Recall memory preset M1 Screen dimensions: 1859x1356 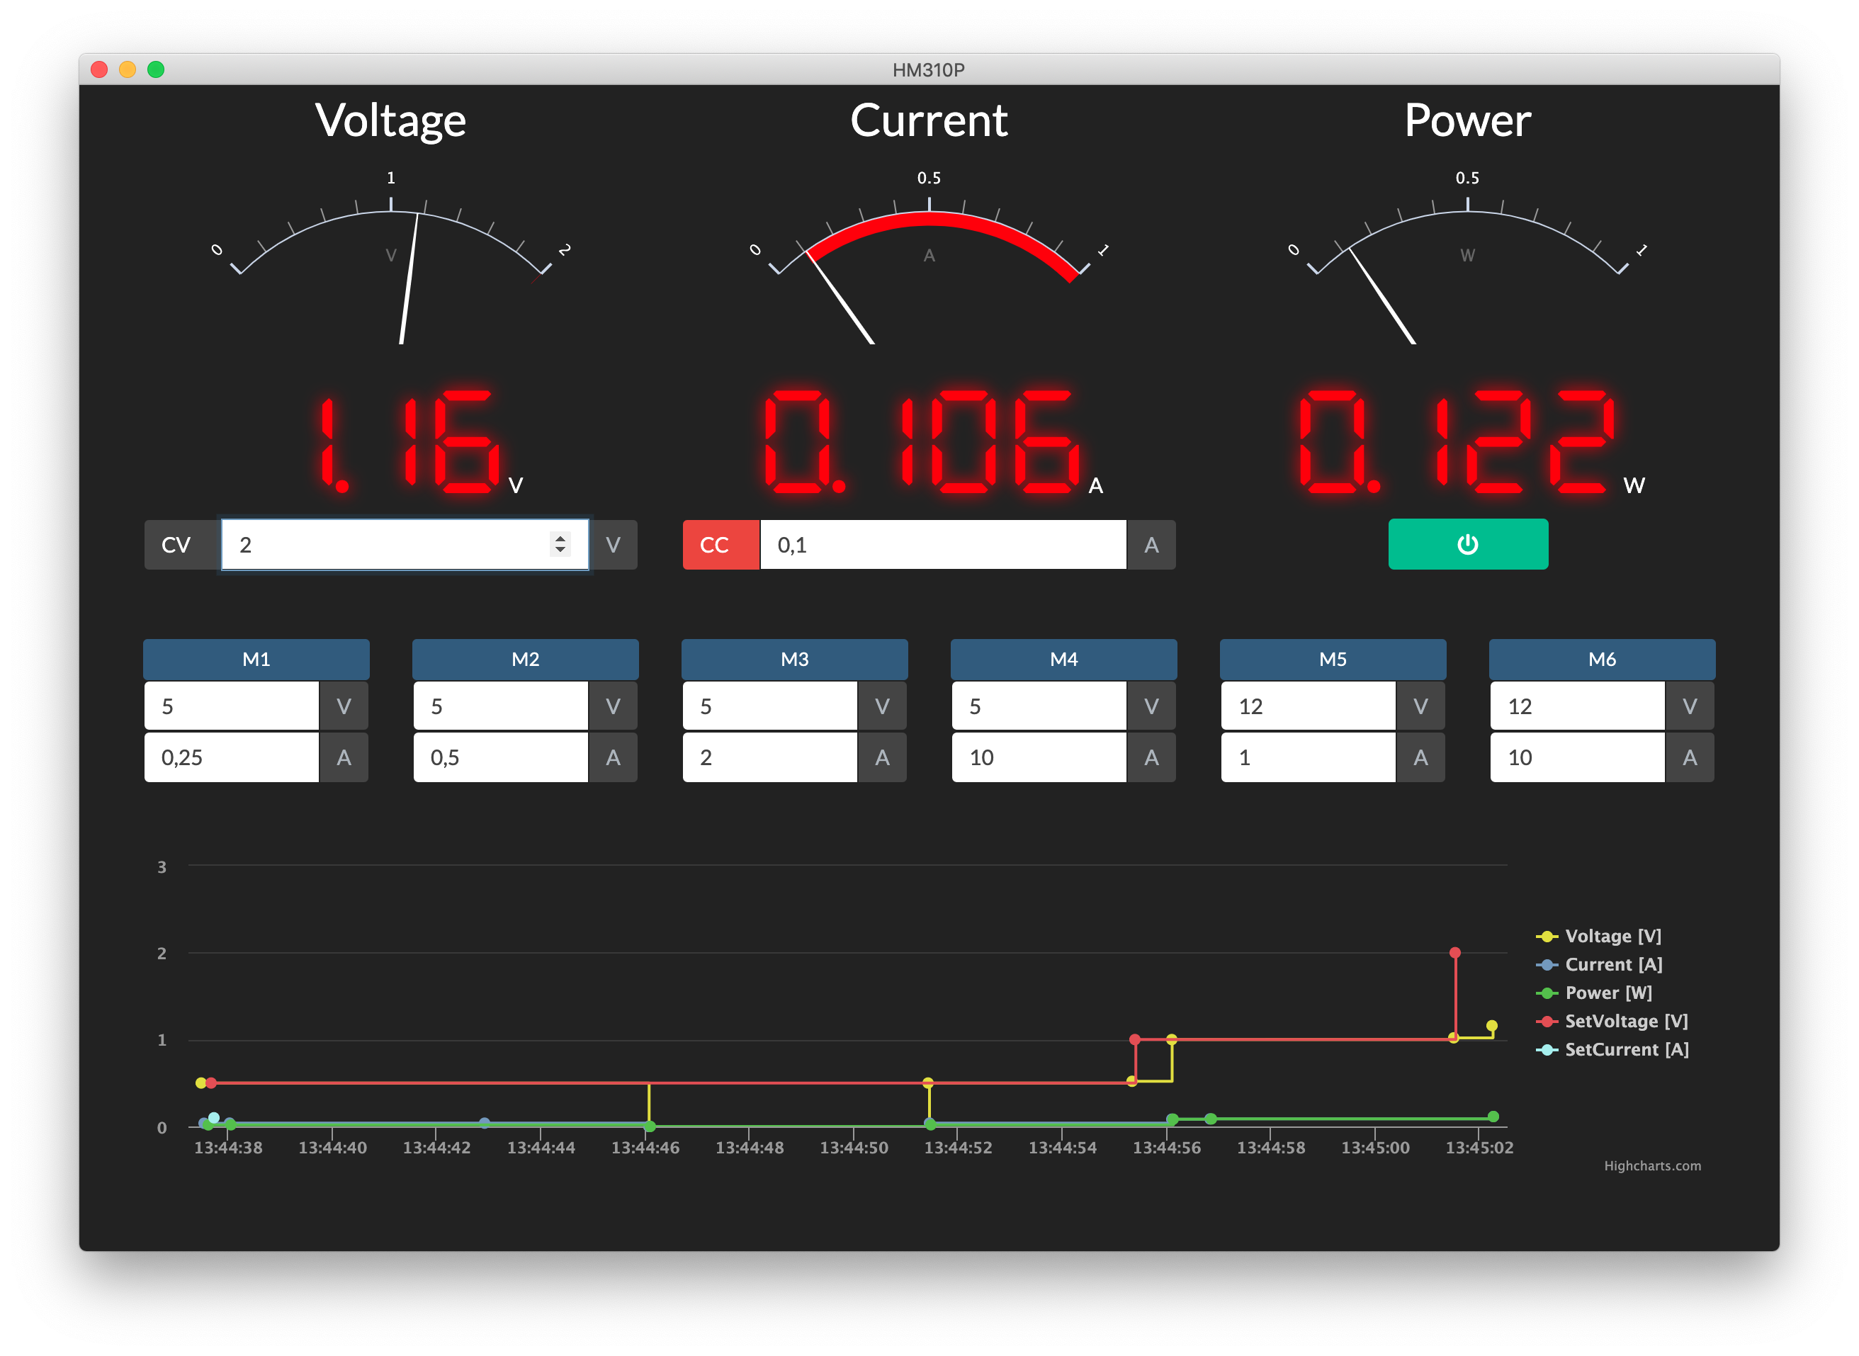point(256,659)
